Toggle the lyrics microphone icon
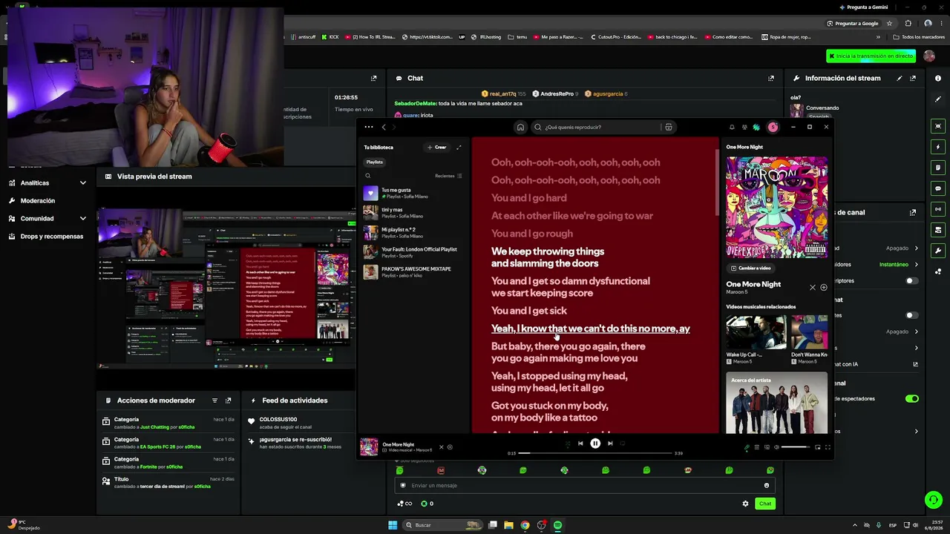 coord(747,447)
